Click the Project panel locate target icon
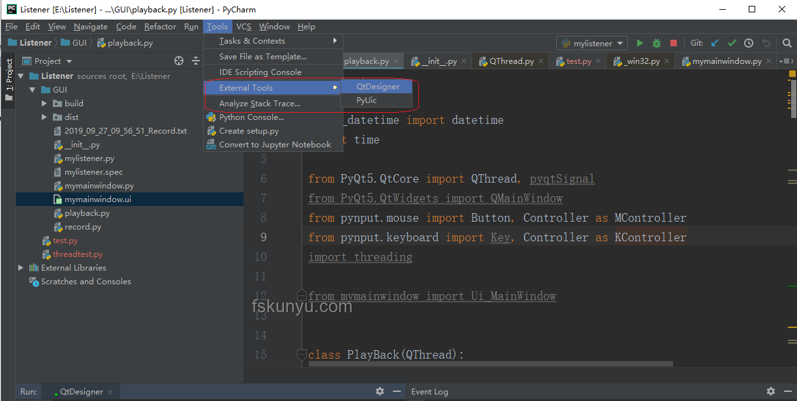 [x=179, y=61]
